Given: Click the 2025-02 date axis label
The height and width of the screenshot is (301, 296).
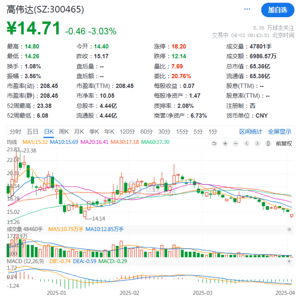Looking at the screenshot, I should (129, 293).
